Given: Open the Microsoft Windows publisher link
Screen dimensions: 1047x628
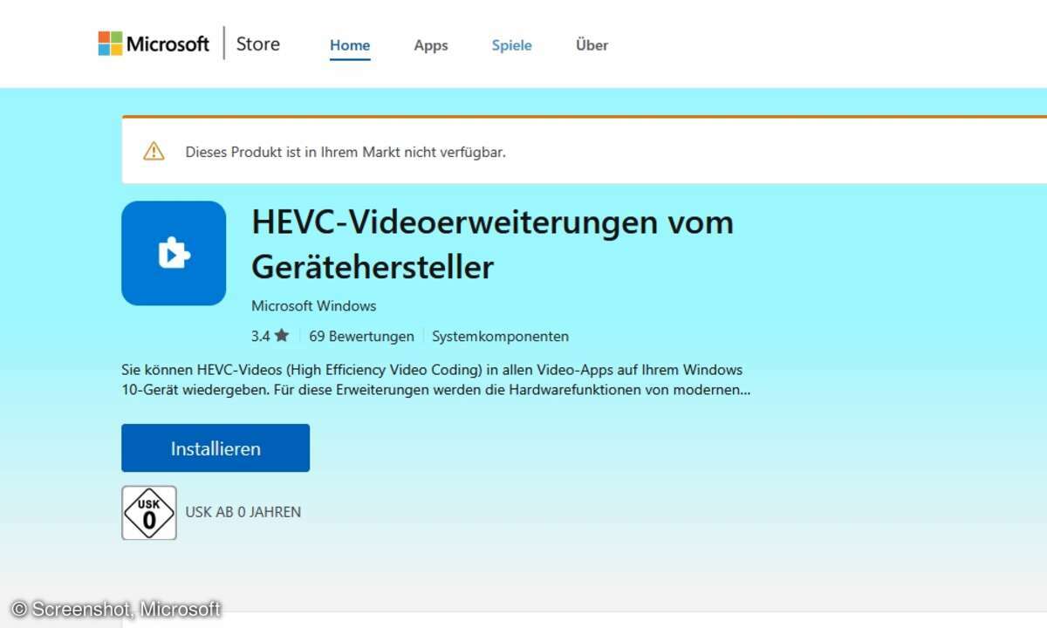Looking at the screenshot, I should [314, 306].
